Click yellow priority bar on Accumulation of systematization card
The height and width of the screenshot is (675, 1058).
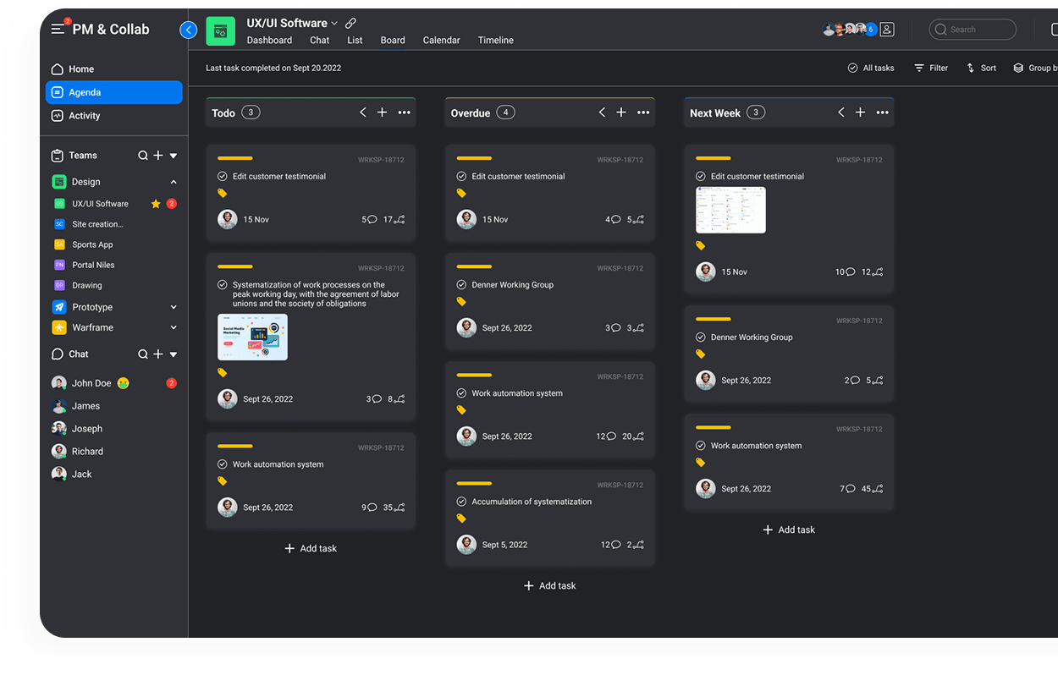pyautogui.click(x=474, y=483)
